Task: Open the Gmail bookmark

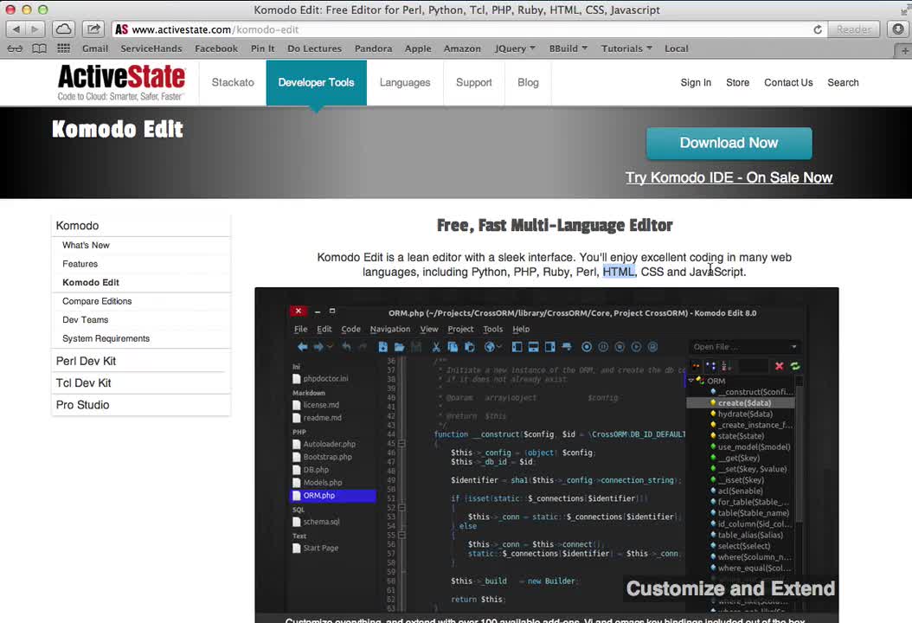Action: click(95, 48)
